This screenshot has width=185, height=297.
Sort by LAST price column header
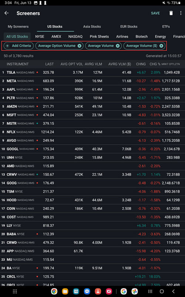pos(50,64)
